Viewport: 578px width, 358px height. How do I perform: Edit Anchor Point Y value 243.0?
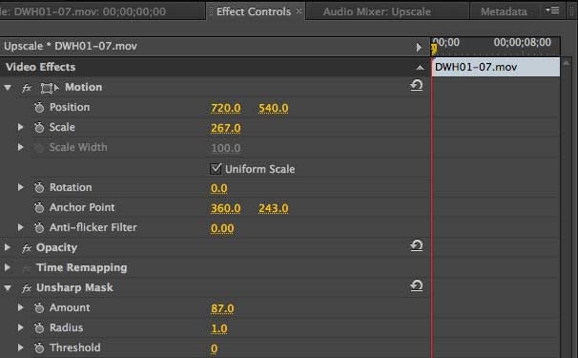274,208
